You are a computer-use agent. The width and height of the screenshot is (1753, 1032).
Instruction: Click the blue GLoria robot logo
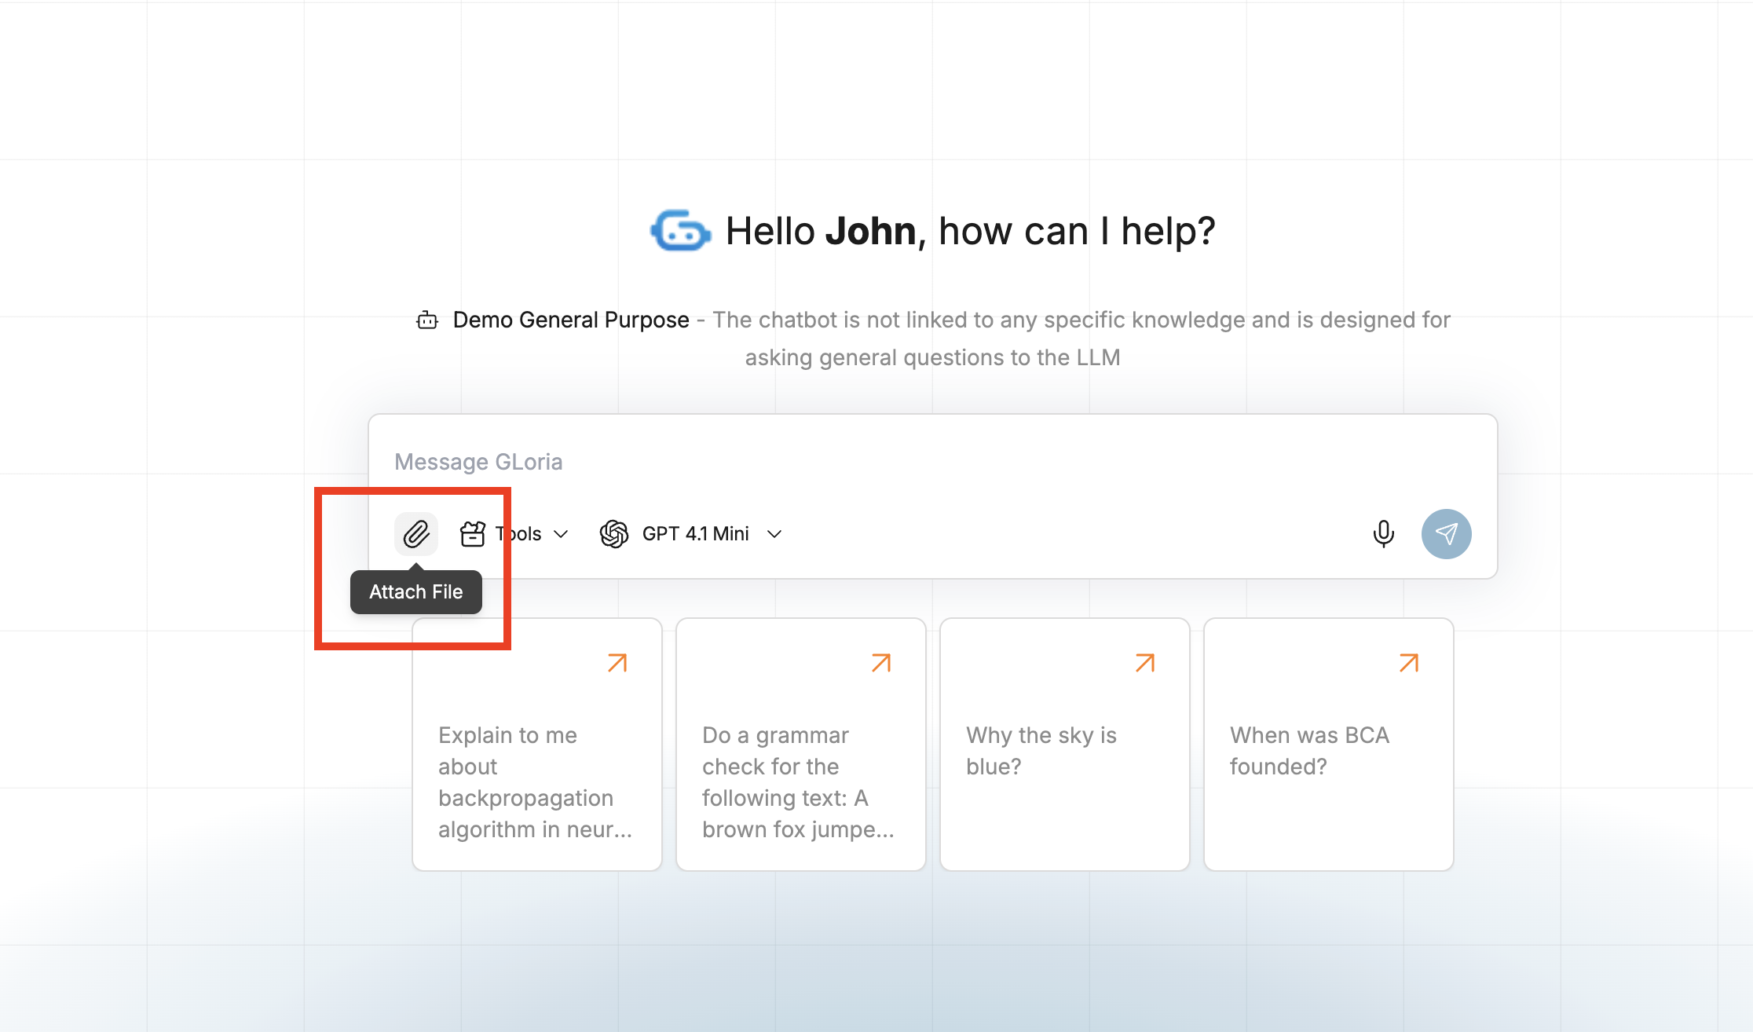tap(680, 231)
